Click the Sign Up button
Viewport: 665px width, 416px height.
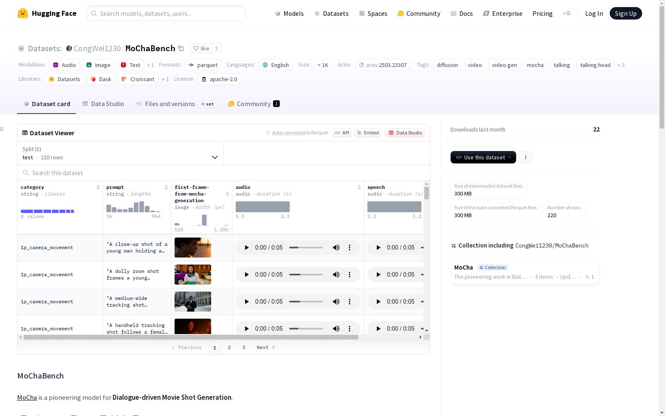pyautogui.click(x=626, y=13)
